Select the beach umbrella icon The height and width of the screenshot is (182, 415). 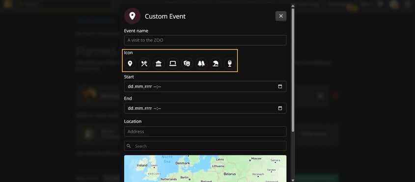coord(216,64)
